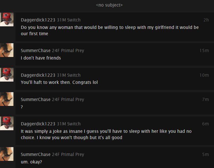Click Daggerdick1223 avatar beside "Congrats lol" message
Viewport: 214px width, 168px height.
7,75
